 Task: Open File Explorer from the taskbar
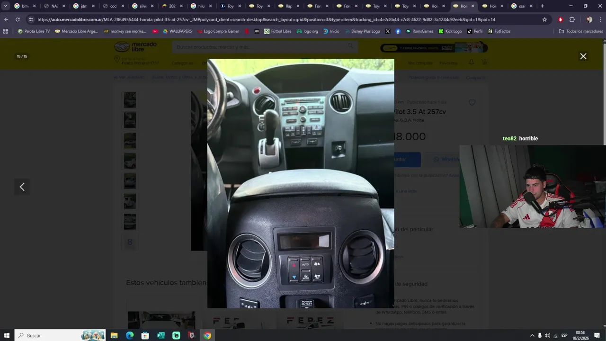point(114,335)
